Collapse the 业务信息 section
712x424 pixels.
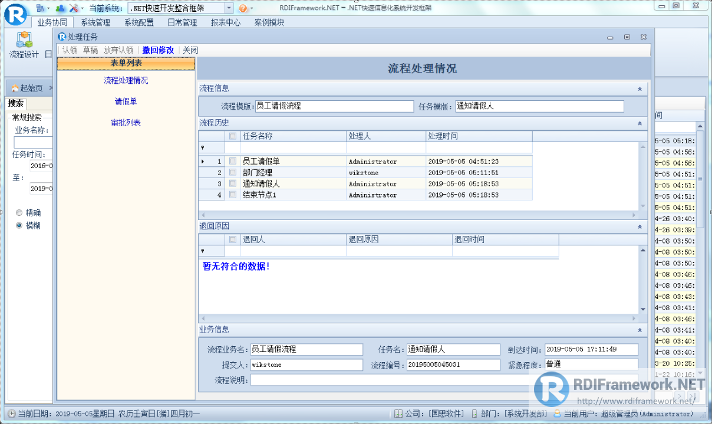[x=640, y=330]
